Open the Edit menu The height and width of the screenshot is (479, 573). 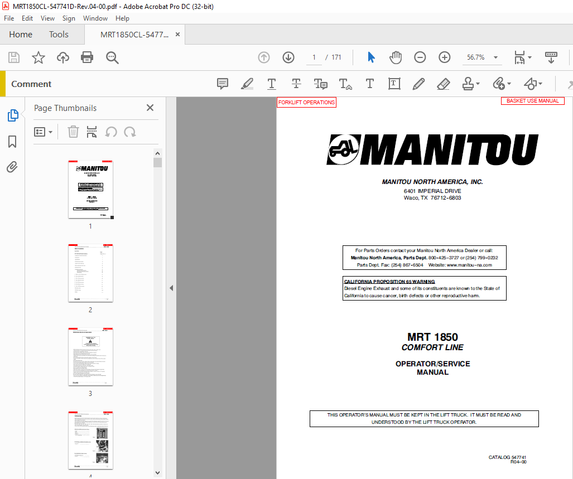tap(27, 18)
